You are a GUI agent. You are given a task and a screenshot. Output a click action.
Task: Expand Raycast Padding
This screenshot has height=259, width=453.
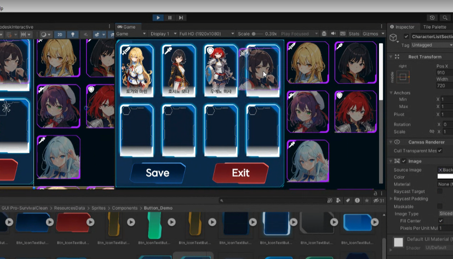[391, 199]
